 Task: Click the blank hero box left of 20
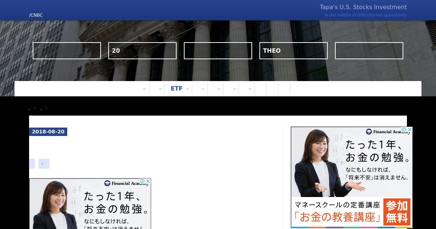[67, 51]
